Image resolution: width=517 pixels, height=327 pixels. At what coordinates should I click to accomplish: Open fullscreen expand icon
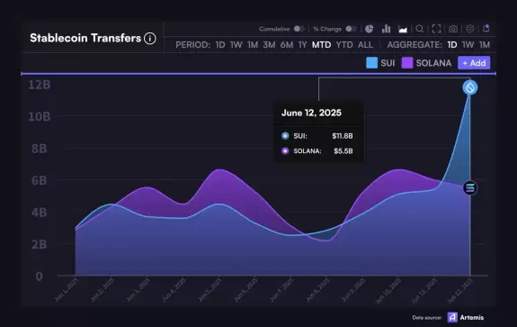437,29
